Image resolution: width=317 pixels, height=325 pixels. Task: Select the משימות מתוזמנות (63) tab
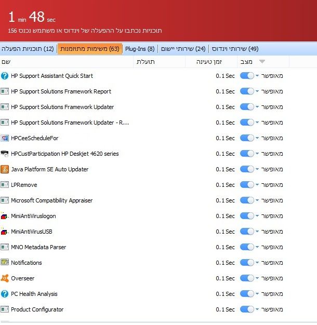pos(90,49)
